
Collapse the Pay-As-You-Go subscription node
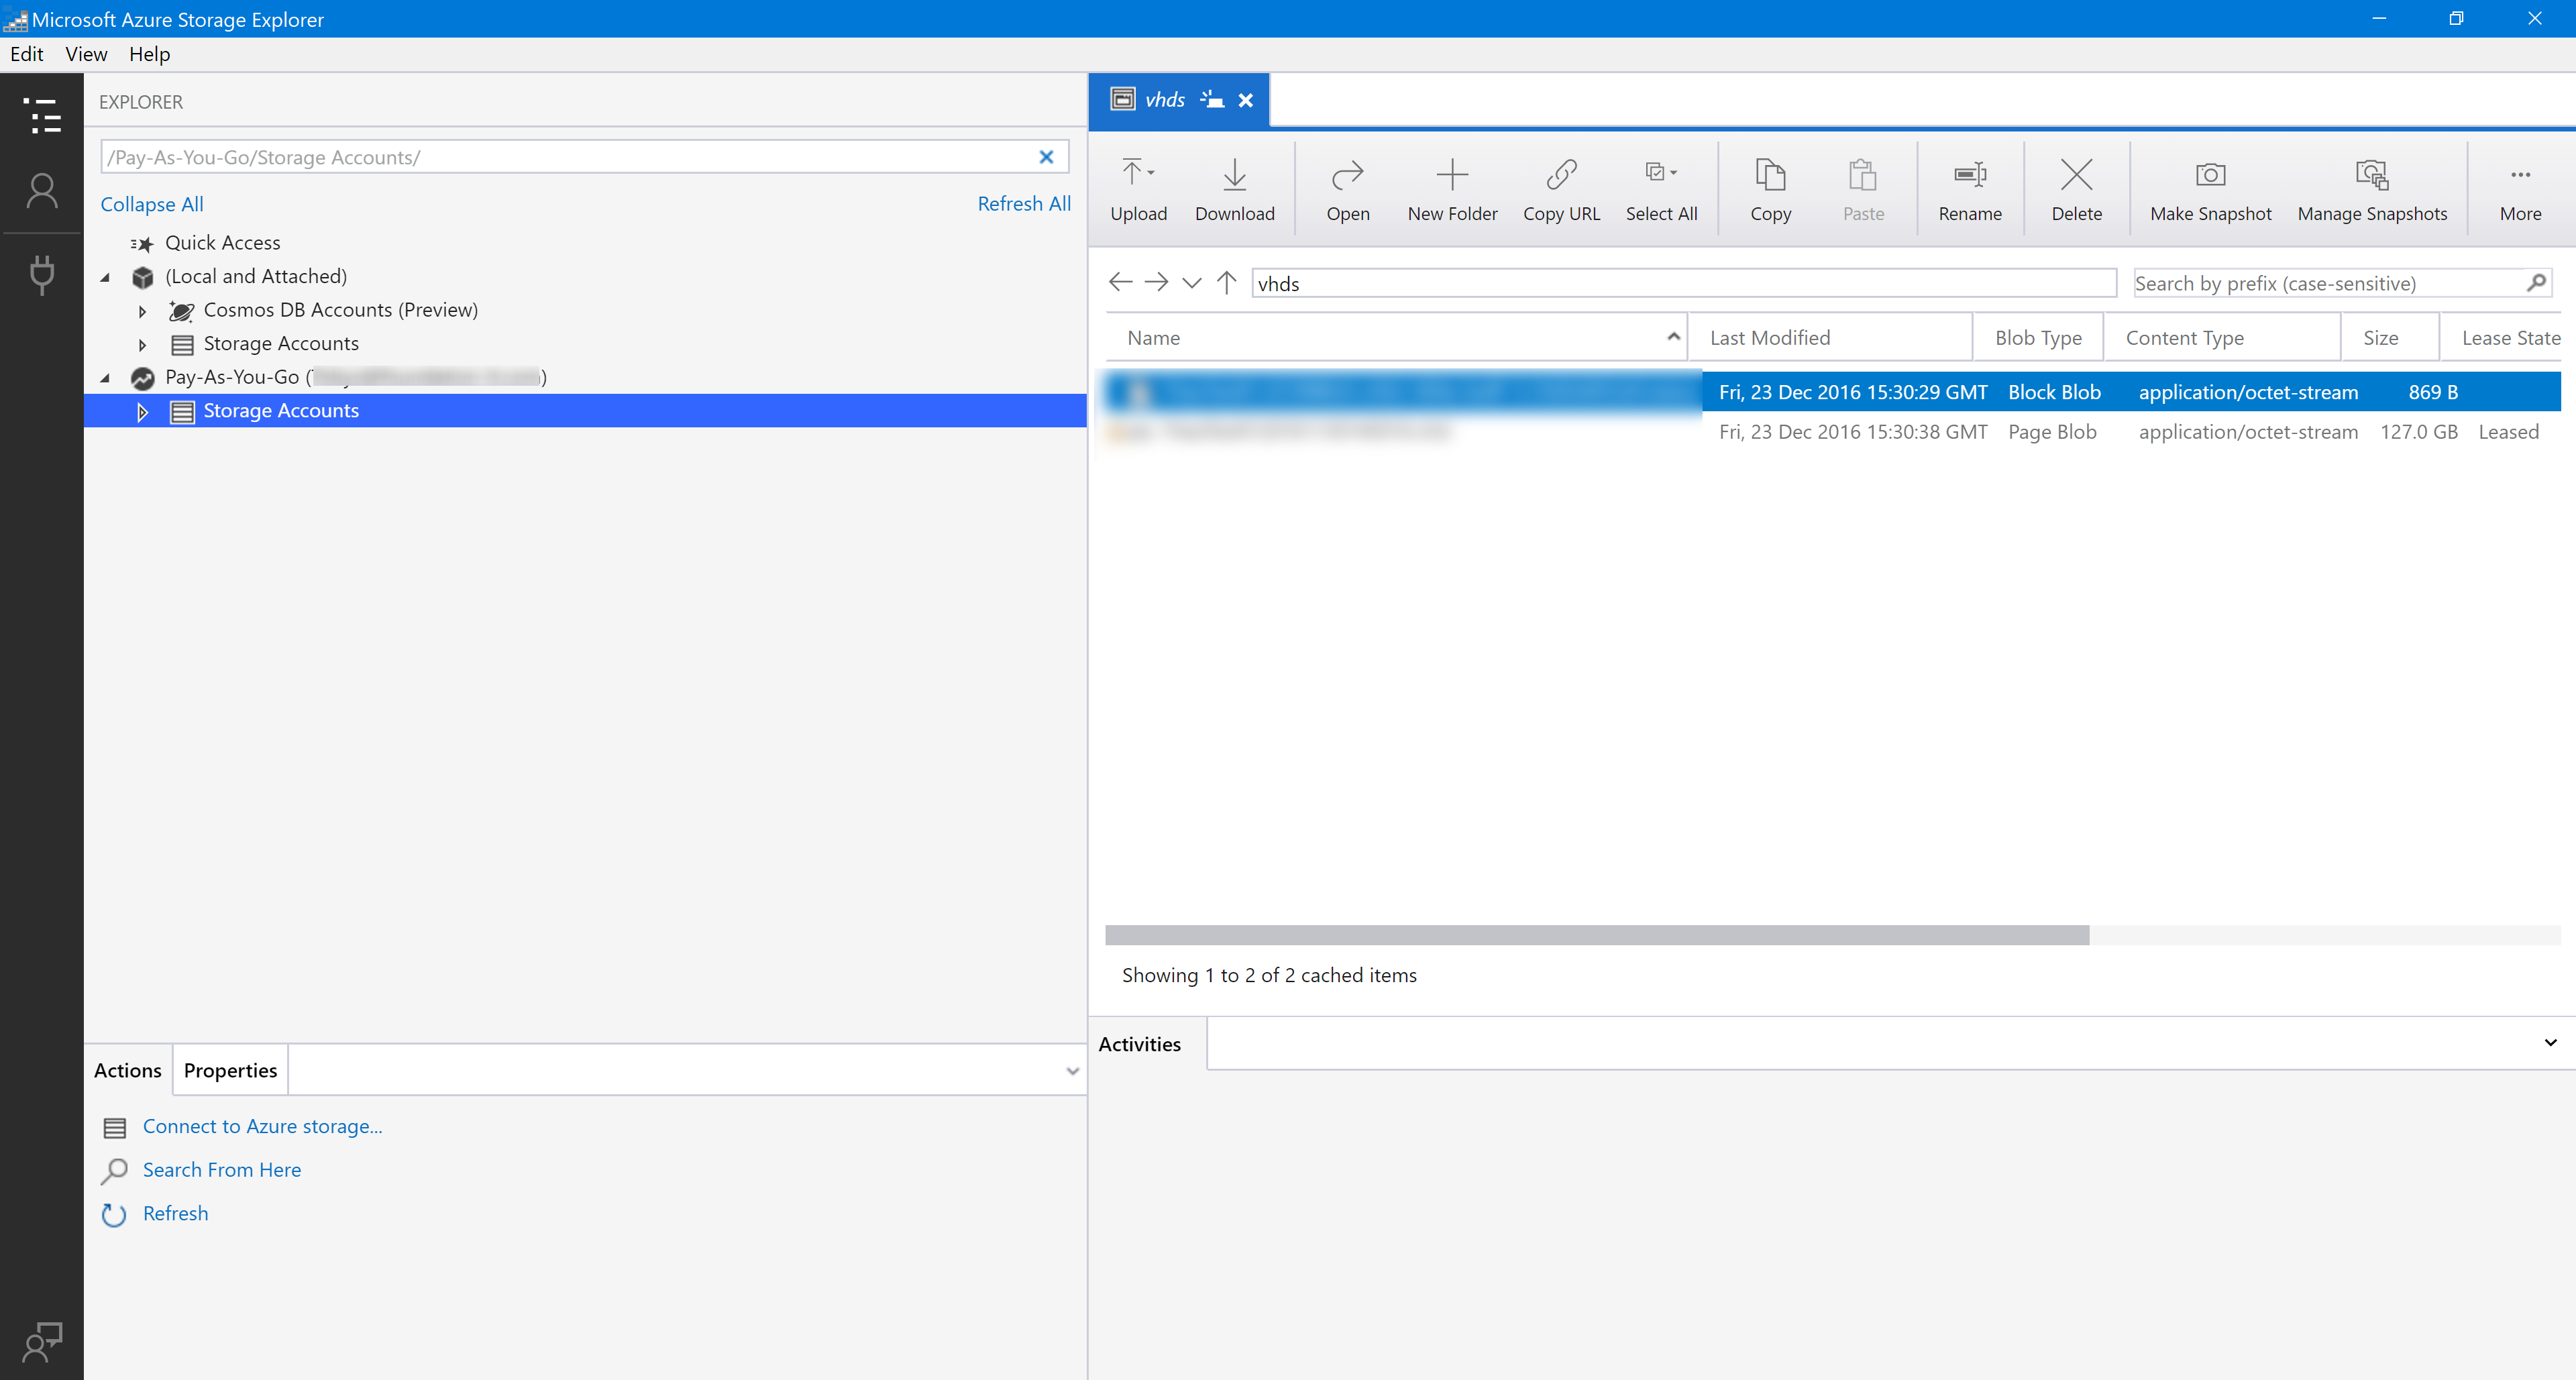tap(105, 378)
